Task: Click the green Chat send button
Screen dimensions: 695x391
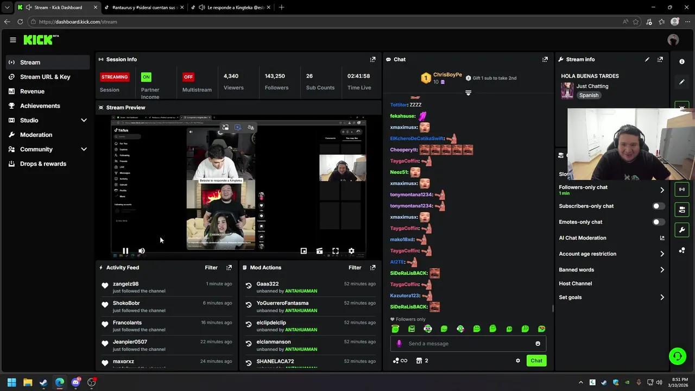Action: pos(536,361)
